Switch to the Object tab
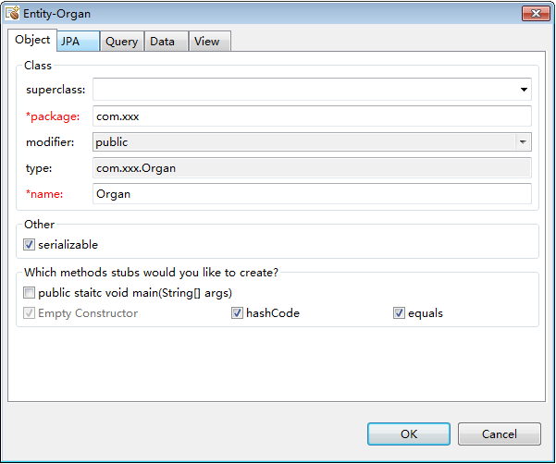Image resolution: width=556 pixels, height=464 pixels. coord(32,40)
